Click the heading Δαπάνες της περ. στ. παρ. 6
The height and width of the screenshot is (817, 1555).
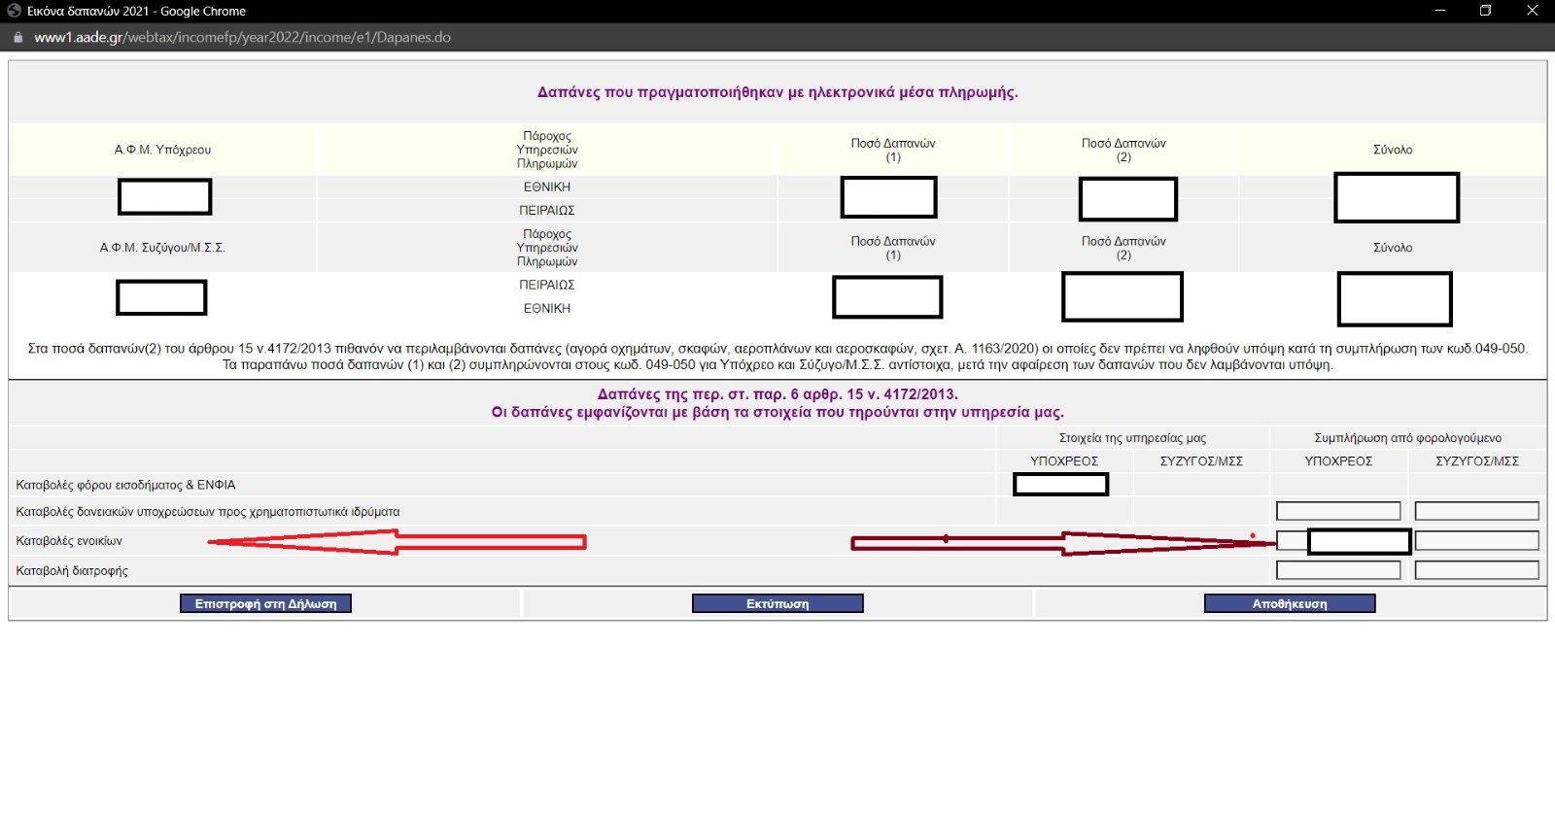click(777, 394)
